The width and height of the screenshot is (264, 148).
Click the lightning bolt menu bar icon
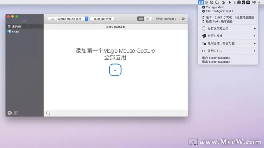pos(230,2)
